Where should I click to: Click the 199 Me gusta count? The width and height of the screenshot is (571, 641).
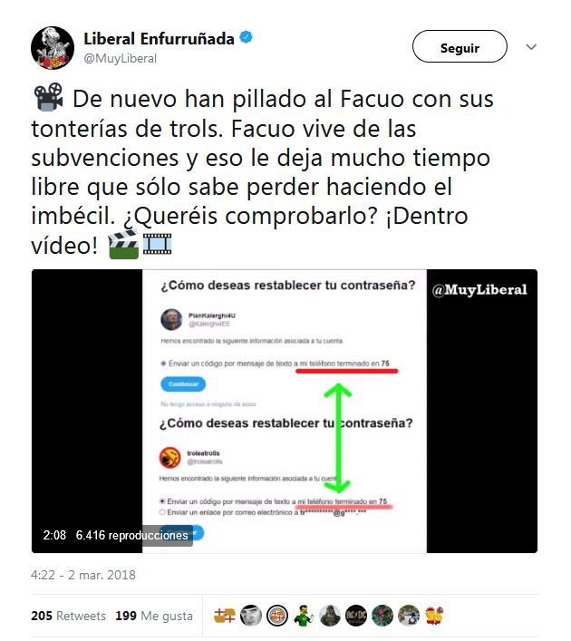tap(154, 616)
